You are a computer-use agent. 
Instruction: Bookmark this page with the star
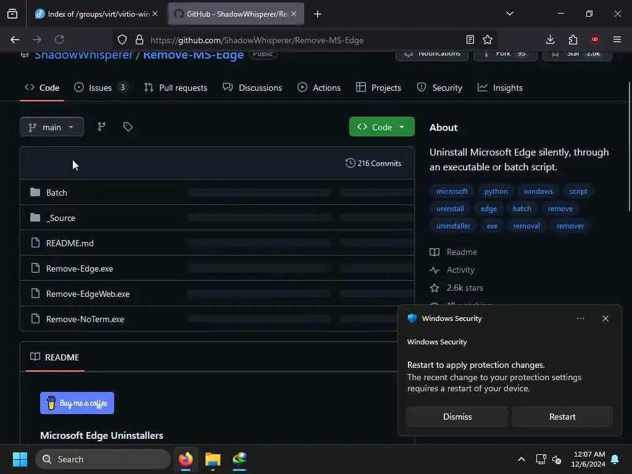point(488,39)
